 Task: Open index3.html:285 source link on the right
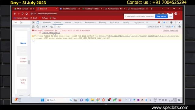170,31
